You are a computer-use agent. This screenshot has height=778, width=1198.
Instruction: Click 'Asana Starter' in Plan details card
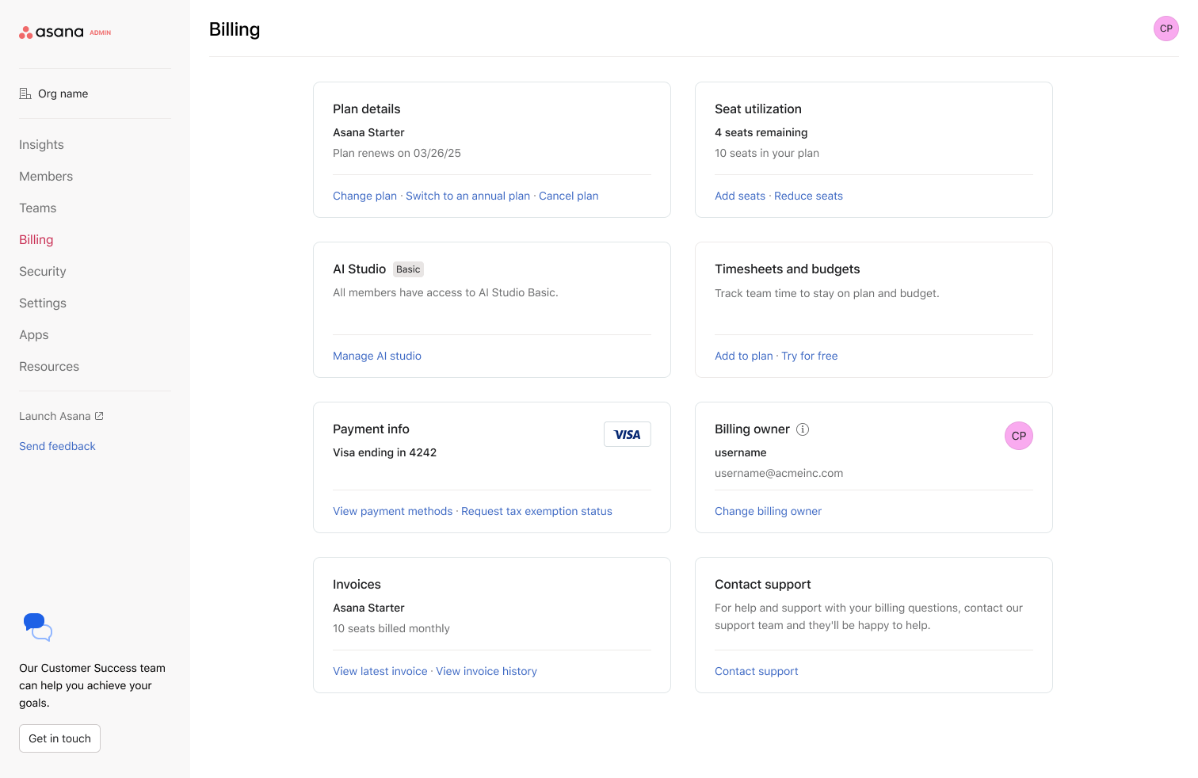click(x=368, y=132)
